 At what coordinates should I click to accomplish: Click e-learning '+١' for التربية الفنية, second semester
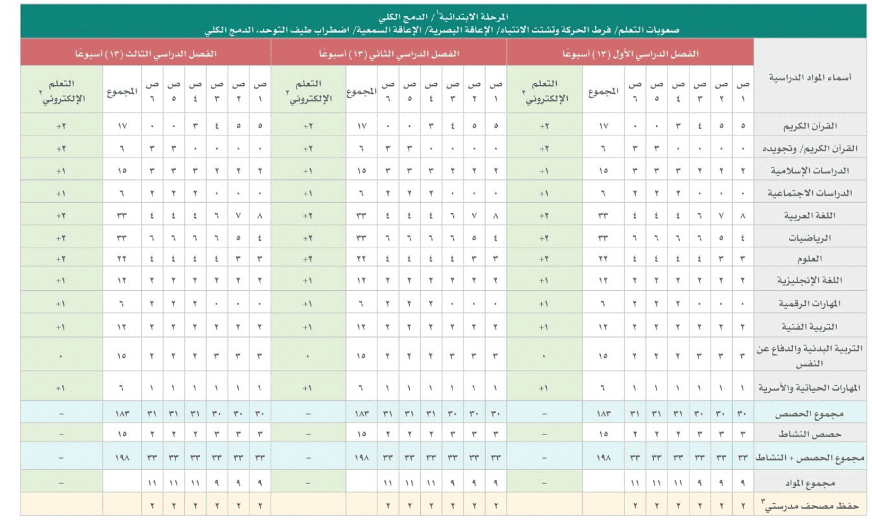308,327
